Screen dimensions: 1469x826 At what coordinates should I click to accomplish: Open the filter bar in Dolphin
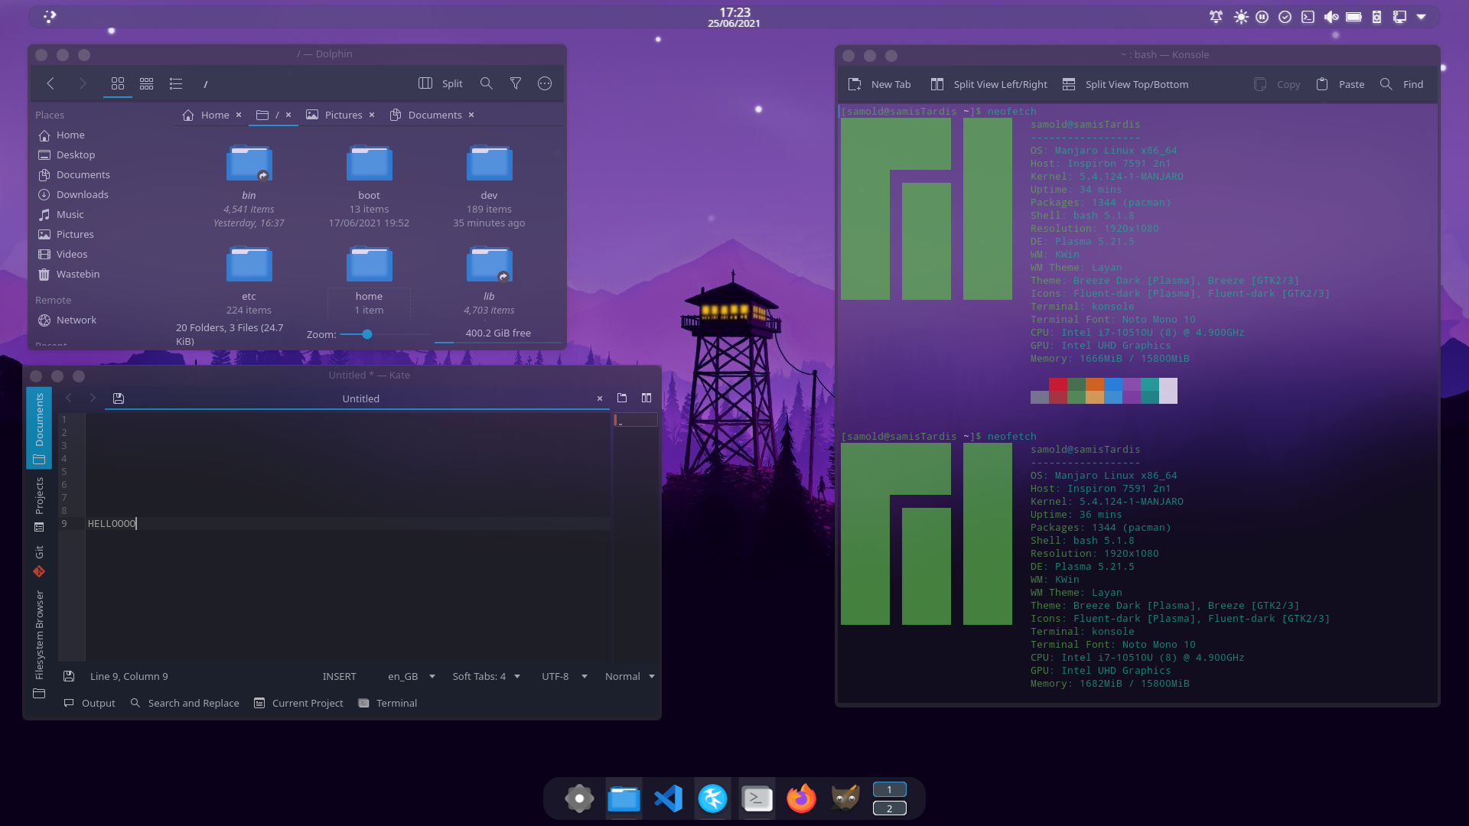(516, 83)
